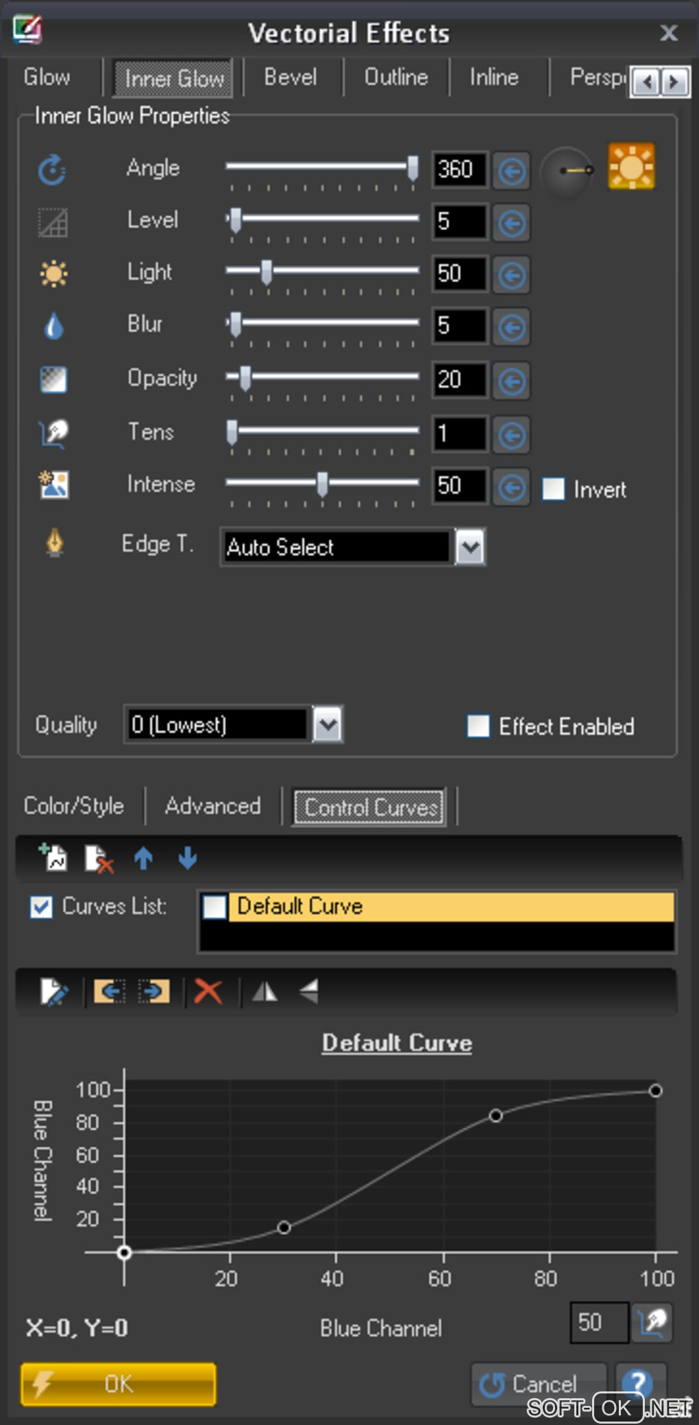The width and height of the screenshot is (699, 1425).
Task: Uncheck the Curves List checkbox
Action: (x=41, y=907)
